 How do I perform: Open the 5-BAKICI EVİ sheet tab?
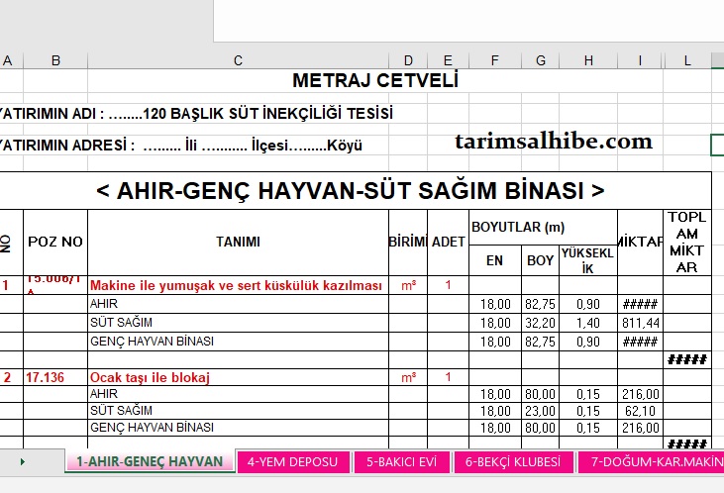click(x=401, y=462)
